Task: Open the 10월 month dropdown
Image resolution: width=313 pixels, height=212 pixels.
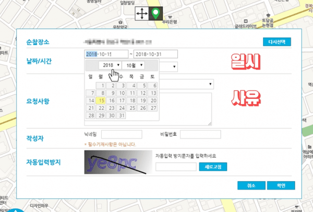Action: click(x=133, y=65)
